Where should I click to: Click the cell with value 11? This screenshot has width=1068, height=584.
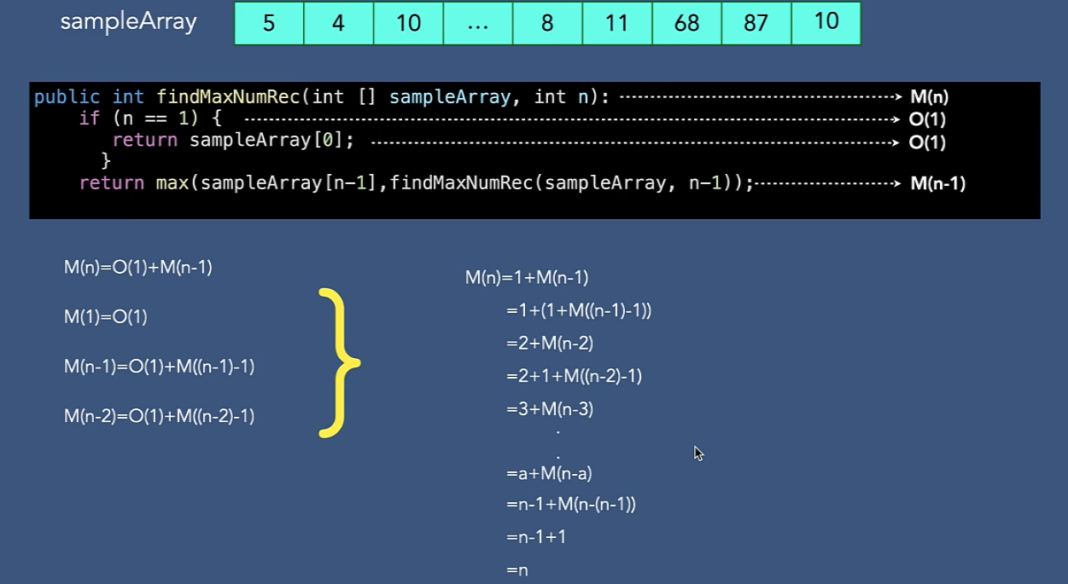point(616,24)
